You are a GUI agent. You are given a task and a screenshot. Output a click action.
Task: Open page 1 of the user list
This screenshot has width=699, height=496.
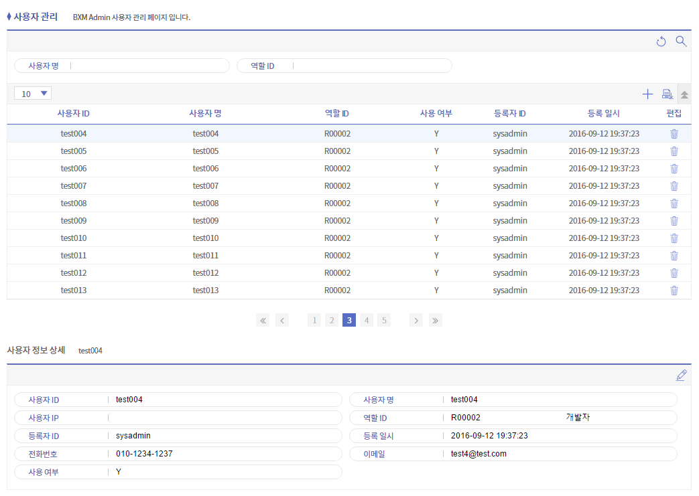(x=314, y=320)
